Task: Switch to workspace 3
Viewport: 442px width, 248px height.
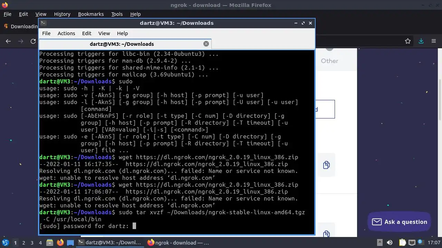Action: tap(32, 243)
